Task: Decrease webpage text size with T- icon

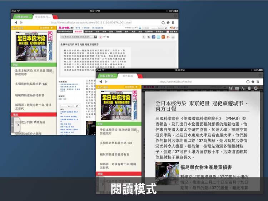Action: click(x=144, y=37)
